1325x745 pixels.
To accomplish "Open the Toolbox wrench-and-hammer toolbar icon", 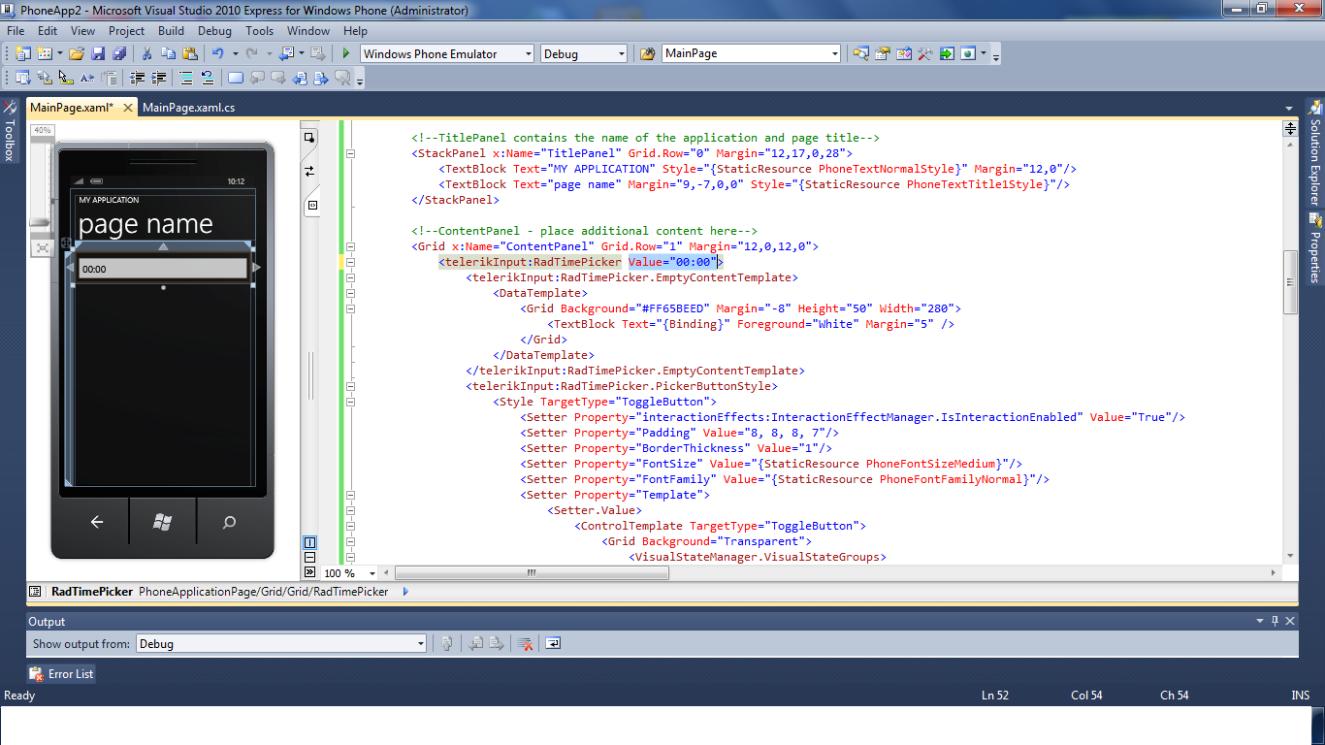I will pos(924,53).
